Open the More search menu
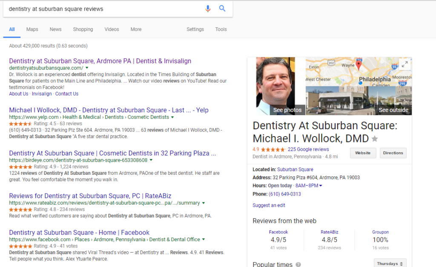This screenshot has width=436, height=267. tap(136, 29)
